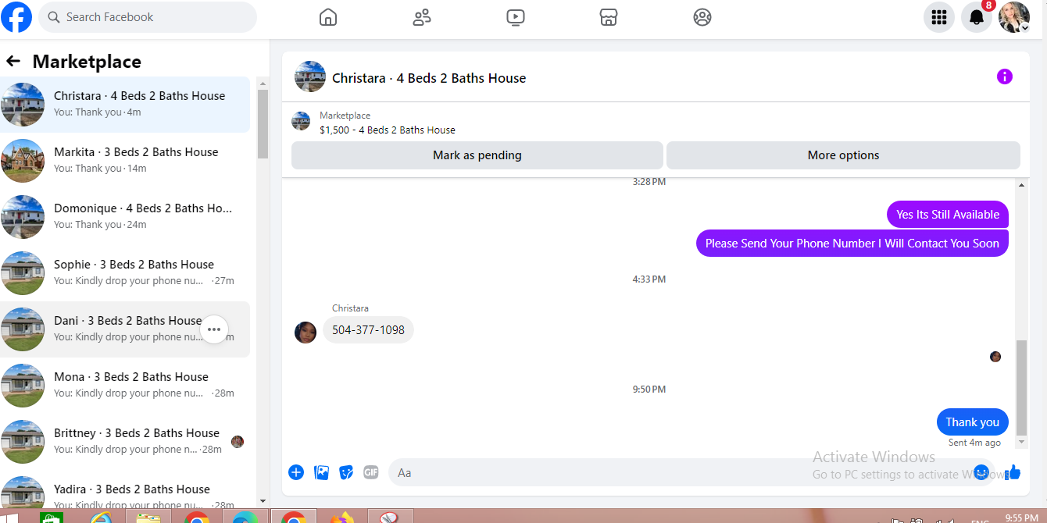Open the Mona 3 Beds 2 Baths conversation
The image size is (1047, 523).
pos(125,386)
